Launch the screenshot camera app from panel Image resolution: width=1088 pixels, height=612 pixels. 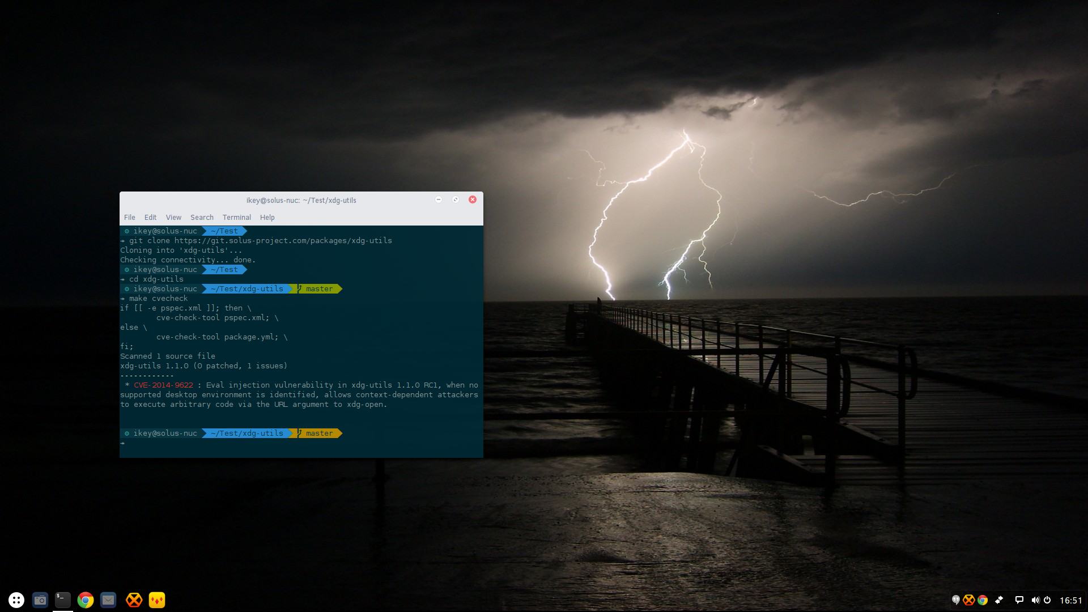[x=40, y=600]
